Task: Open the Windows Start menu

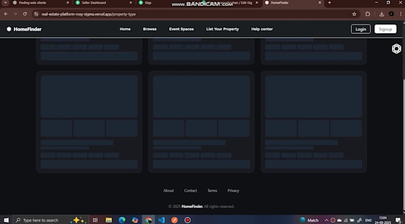Action: point(6,220)
